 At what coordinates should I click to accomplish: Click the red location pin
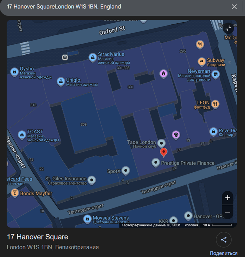click(x=164, y=152)
